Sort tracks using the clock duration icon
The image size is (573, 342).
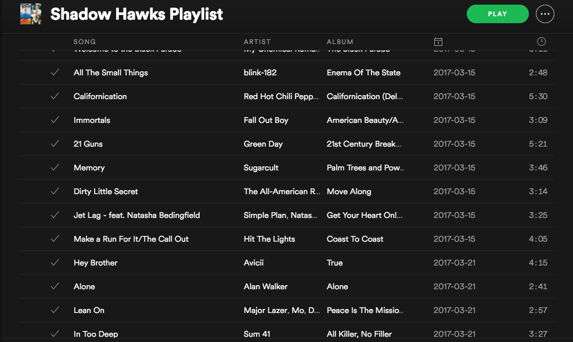tap(540, 41)
